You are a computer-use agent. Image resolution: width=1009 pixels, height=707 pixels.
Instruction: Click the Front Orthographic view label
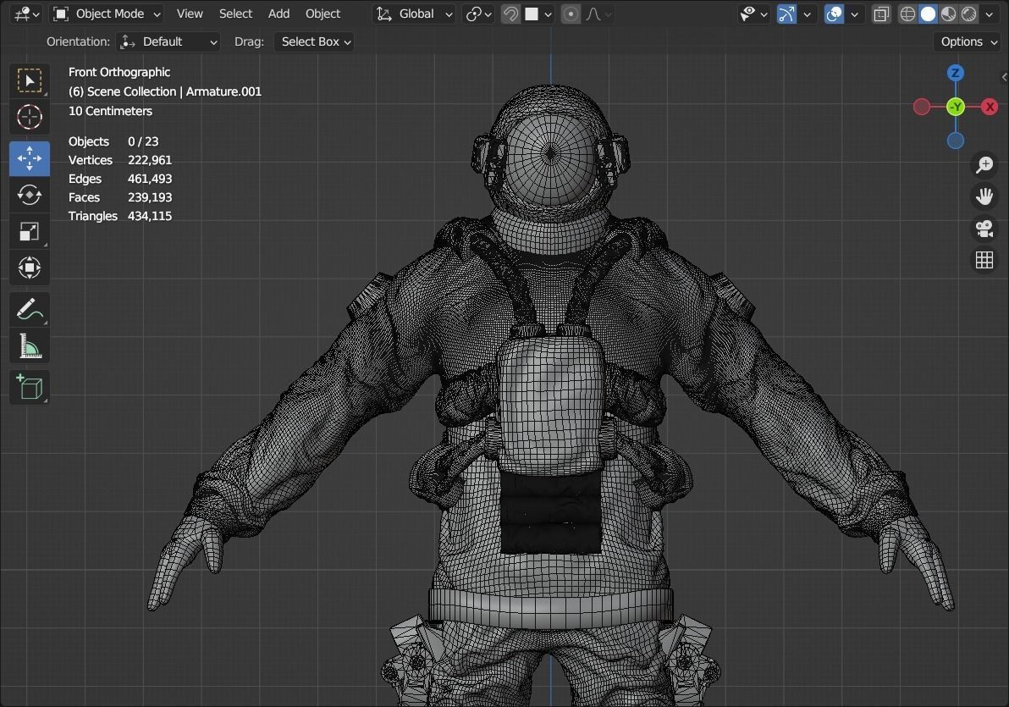[x=119, y=72]
